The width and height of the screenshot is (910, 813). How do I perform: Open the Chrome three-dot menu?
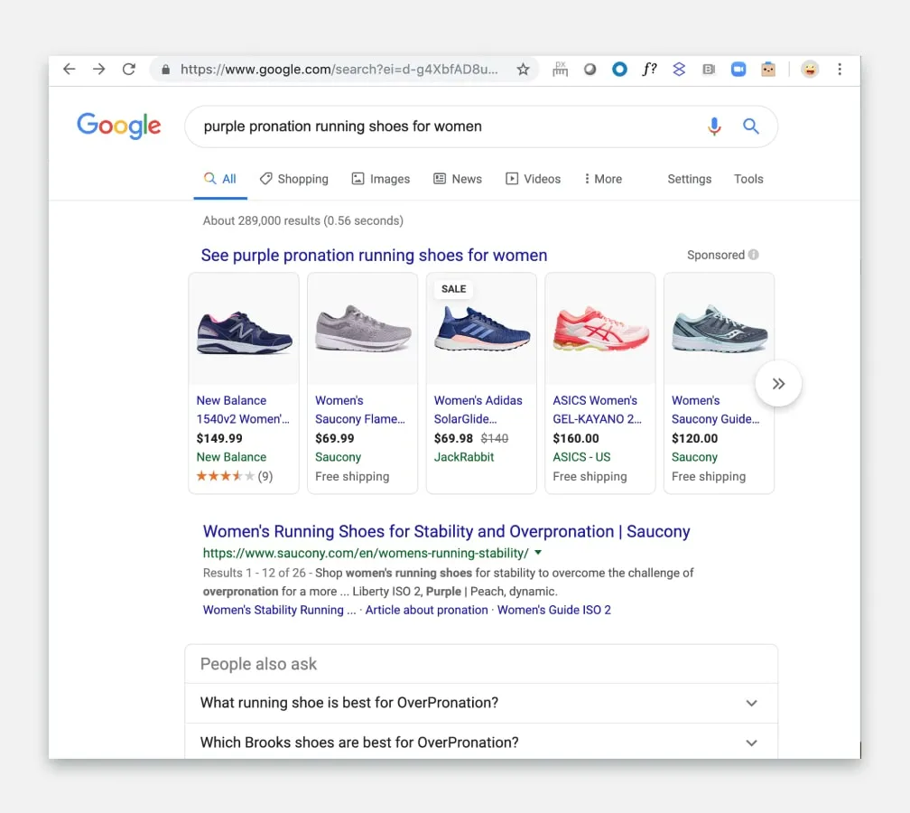pos(840,70)
